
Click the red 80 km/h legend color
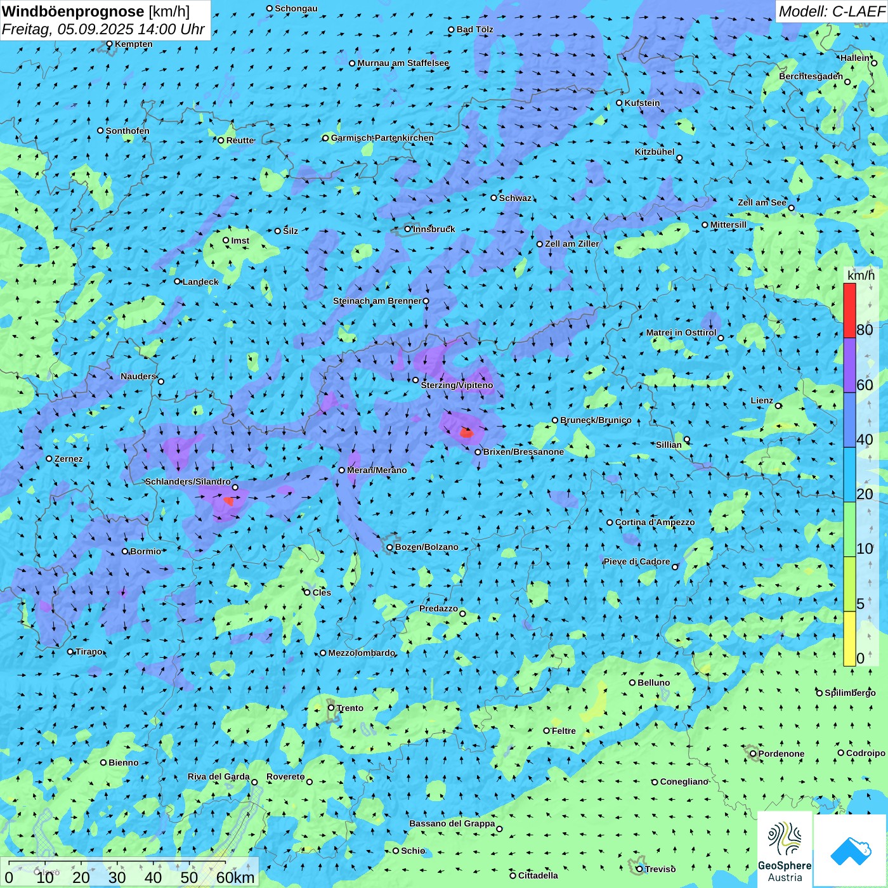pyautogui.click(x=849, y=310)
